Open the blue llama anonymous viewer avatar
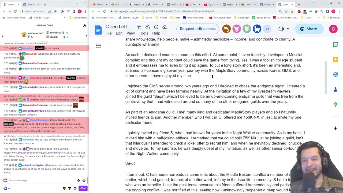343x193 pixels. coord(257,29)
